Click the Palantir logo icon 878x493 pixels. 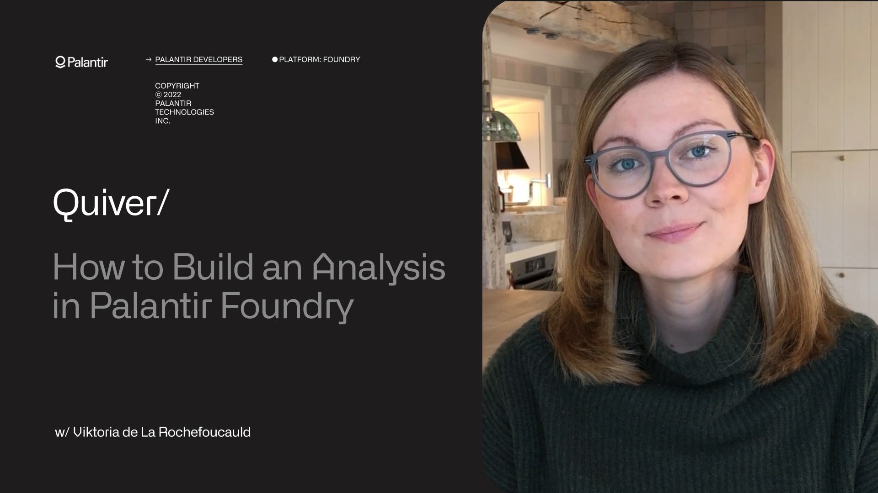point(59,62)
